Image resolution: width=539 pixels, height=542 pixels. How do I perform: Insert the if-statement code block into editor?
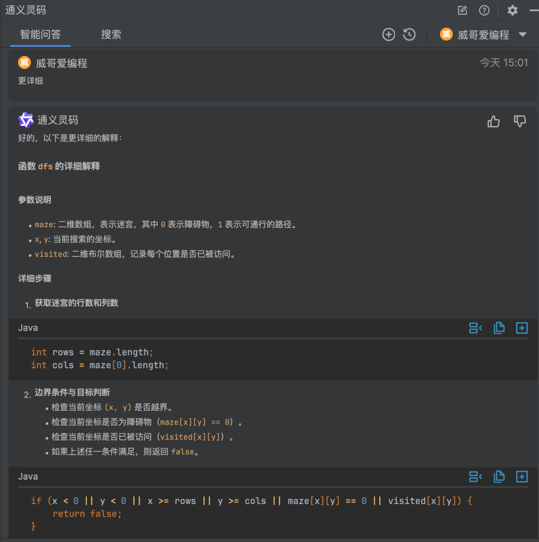475,477
